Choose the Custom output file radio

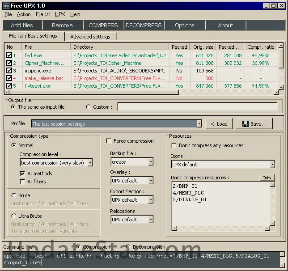[x=89, y=107]
